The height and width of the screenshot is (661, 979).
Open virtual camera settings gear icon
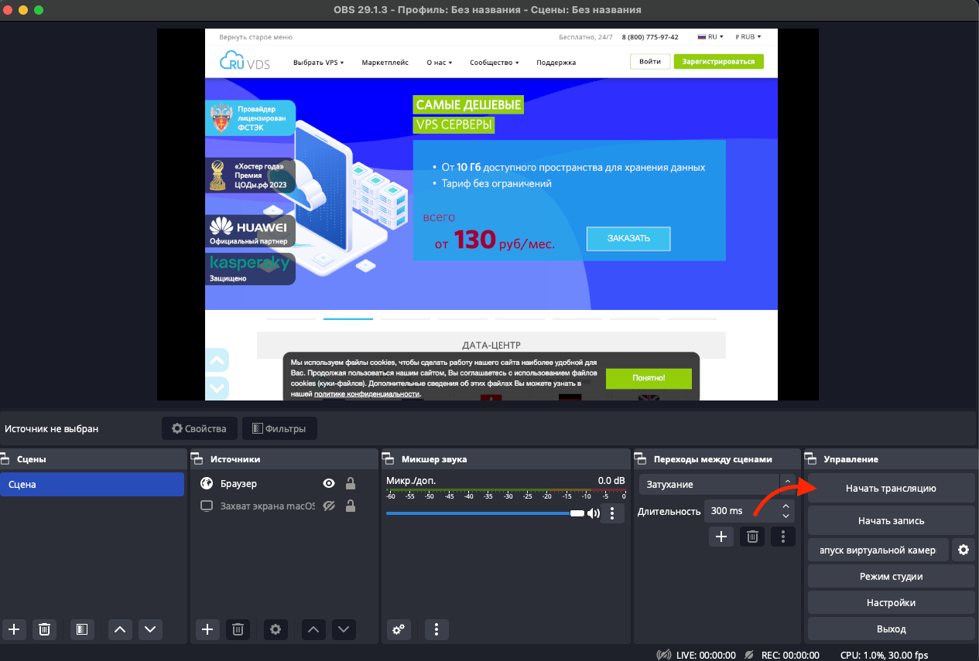coord(963,550)
